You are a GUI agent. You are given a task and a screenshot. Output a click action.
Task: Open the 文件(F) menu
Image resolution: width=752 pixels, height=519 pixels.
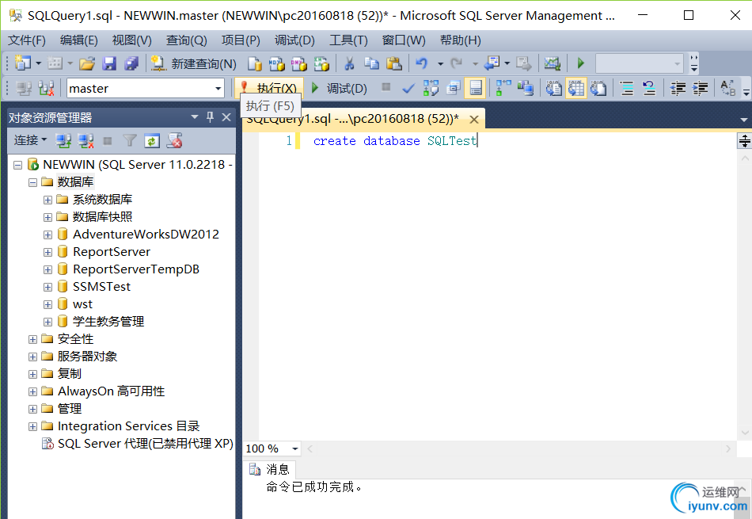pyautogui.click(x=27, y=40)
